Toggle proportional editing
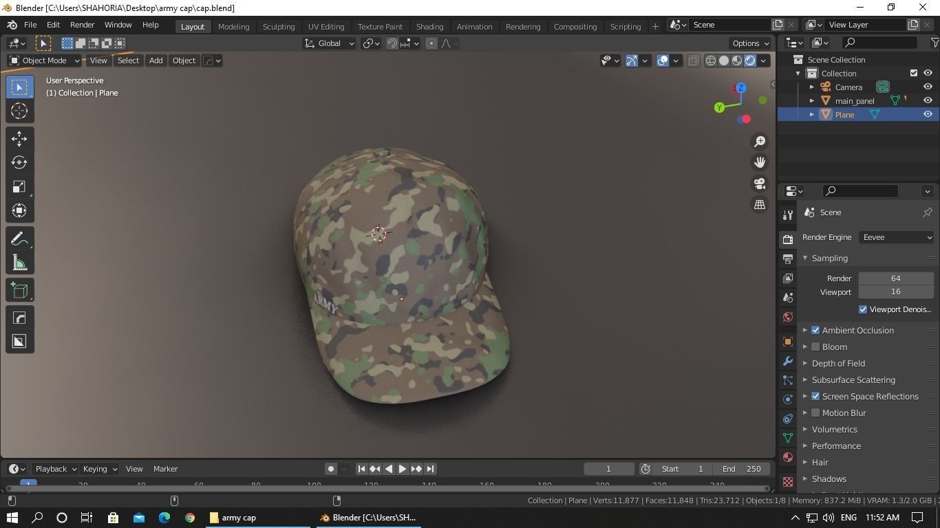The height and width of the screenshot is (528, 940). tap(431, 43)
